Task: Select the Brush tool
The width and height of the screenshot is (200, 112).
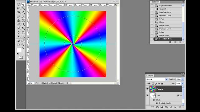Action: point(23,16)
